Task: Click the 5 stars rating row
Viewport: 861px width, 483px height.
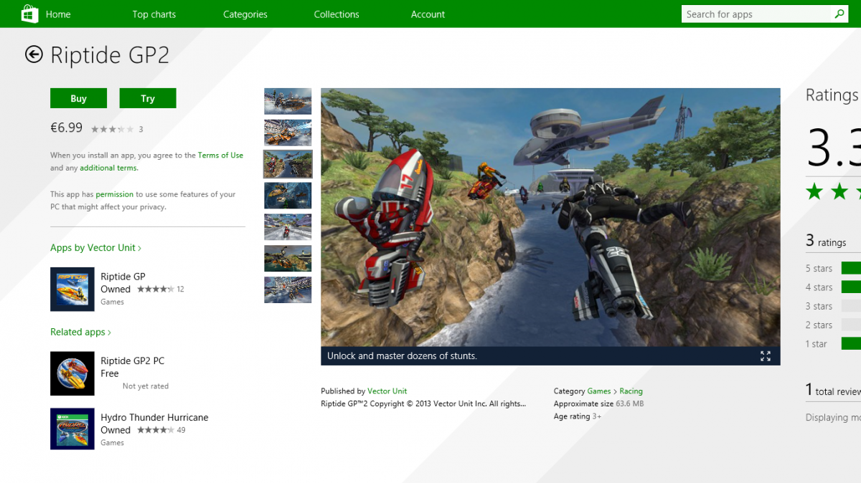Action: coord(832,268)
